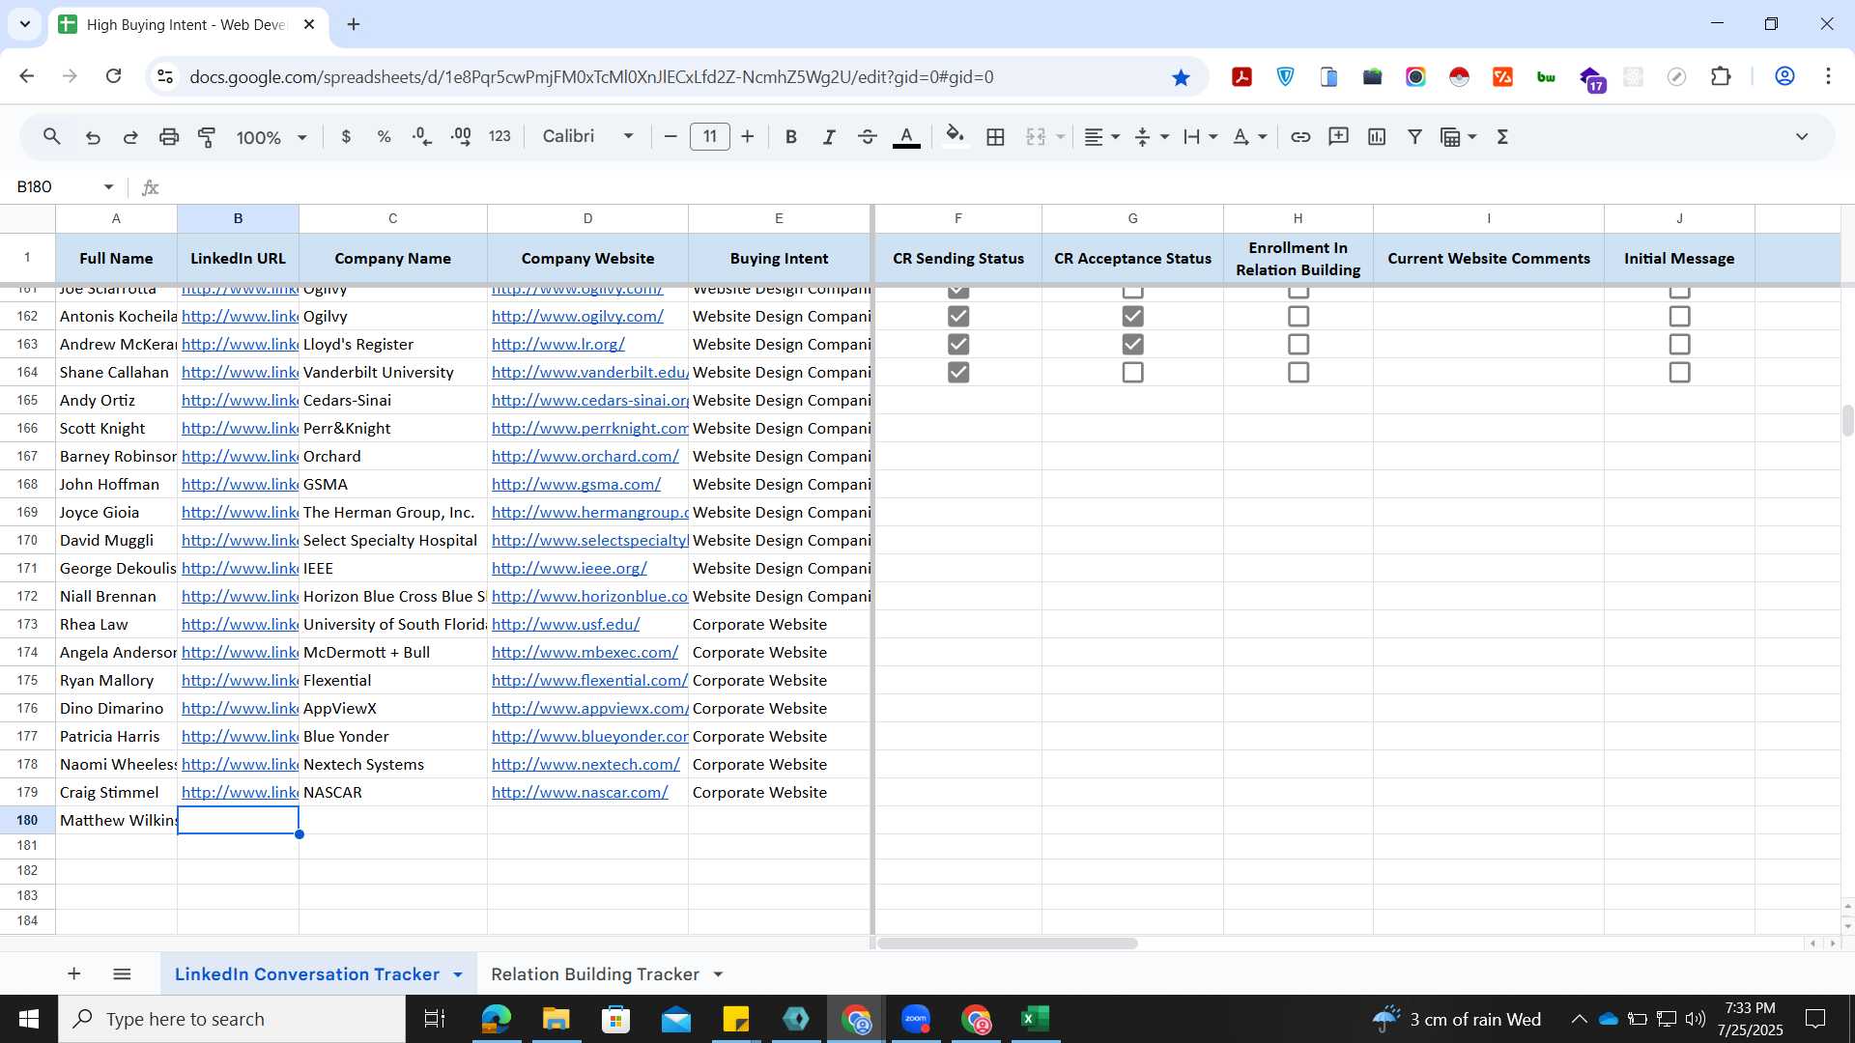The width and height of the screenshot is (1855, 1043).
Task: Select the High Buying Intent browser tab
Action: tap(185, 25)
